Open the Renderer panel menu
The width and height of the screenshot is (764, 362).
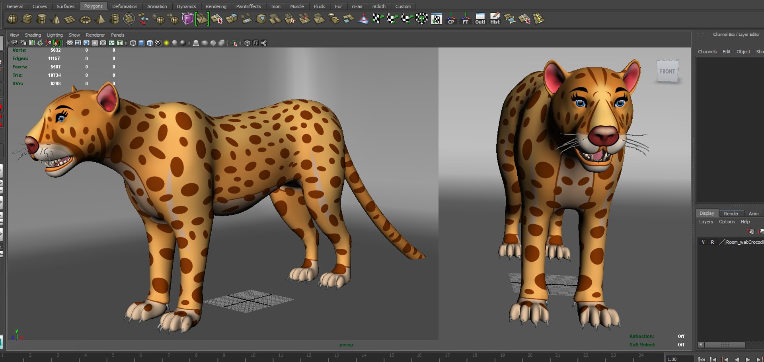[x=95, y=35]
